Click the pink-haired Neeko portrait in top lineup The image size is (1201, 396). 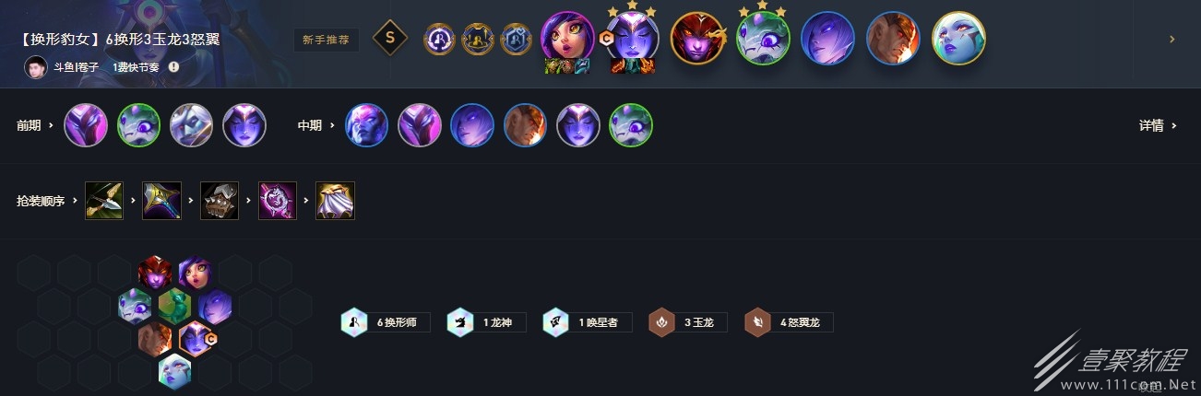(566, 38)
